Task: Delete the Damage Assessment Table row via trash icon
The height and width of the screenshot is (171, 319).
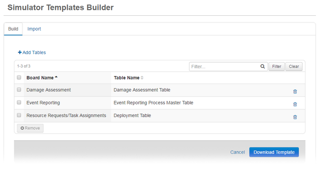Action: pos(295,91)
